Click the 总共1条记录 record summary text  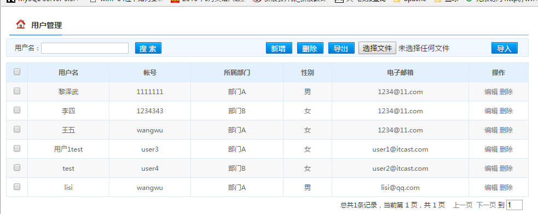(x=359, y=205)
